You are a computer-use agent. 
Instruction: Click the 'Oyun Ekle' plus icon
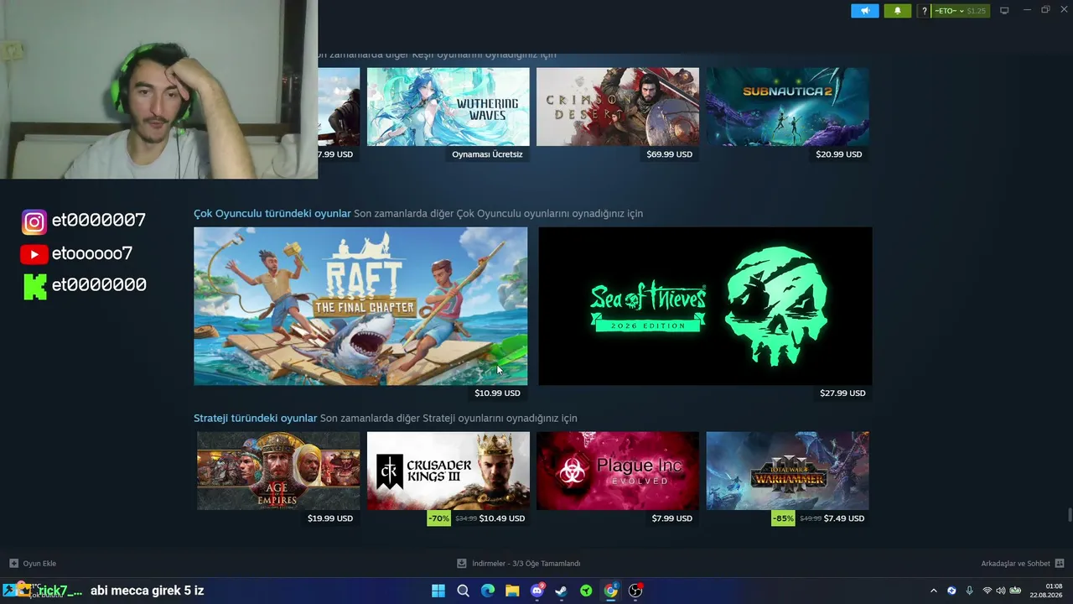tap(13, 564)
